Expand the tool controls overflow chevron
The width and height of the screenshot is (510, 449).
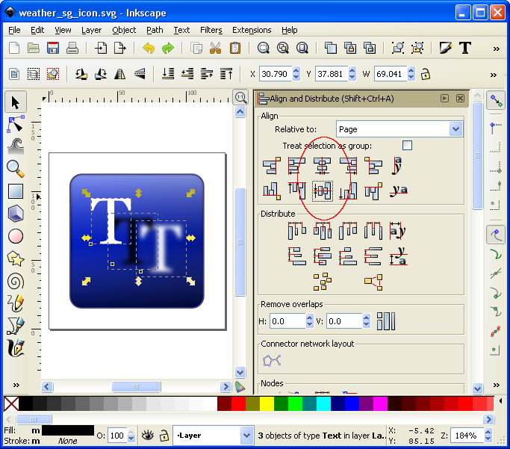click(x=494, y=75)
